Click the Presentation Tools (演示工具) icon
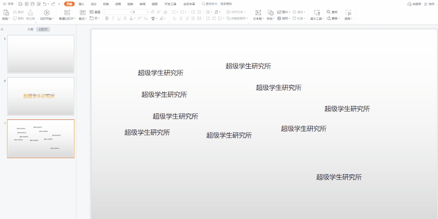 coord(317,13)
